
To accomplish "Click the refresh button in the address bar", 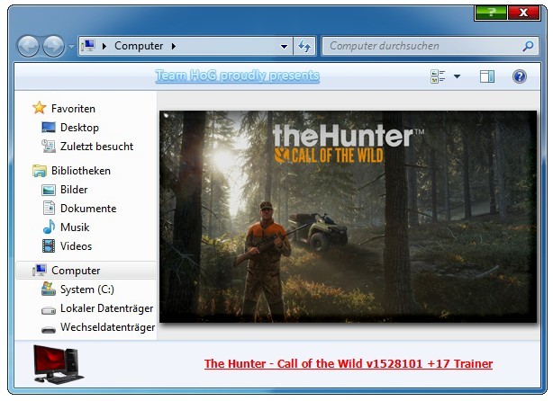I will click(x=304, y=46).
